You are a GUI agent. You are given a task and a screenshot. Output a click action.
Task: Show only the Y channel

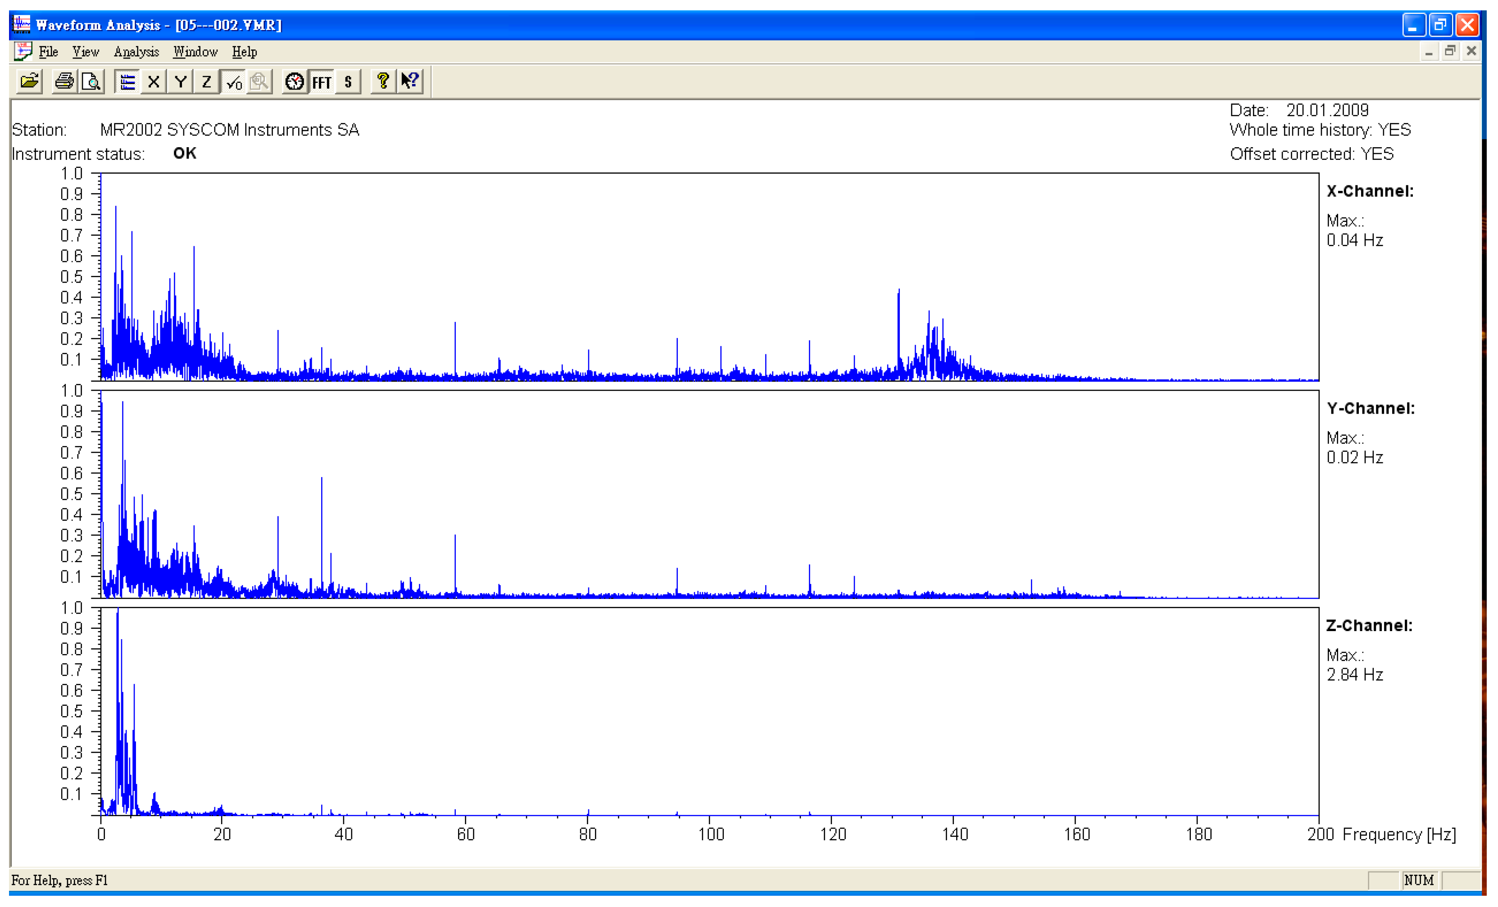pyautogui.click(x=181, y=81)
